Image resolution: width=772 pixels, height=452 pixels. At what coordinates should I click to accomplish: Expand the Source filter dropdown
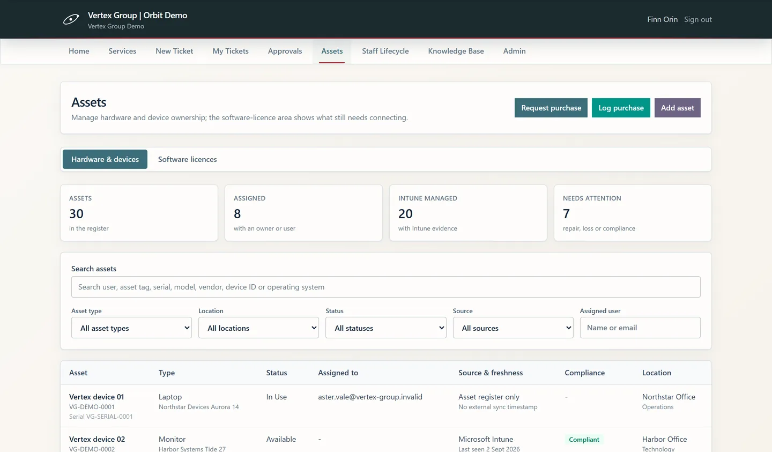(x=513, y=328)
